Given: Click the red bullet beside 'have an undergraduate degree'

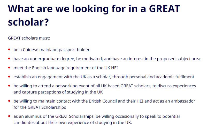Looking at the screenshot, I should click(x=9, y=59).
